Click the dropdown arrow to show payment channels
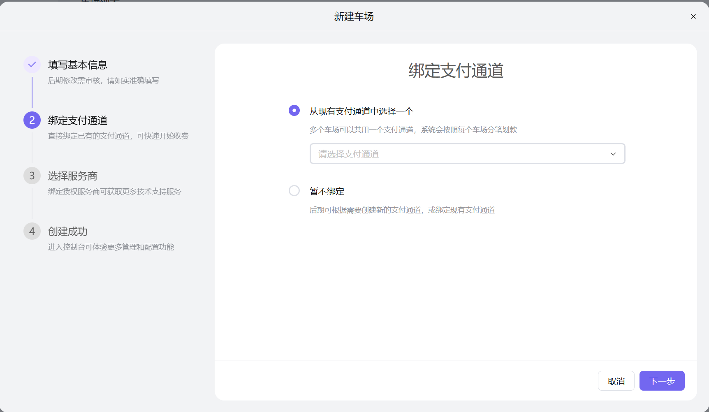 point(613,153)
